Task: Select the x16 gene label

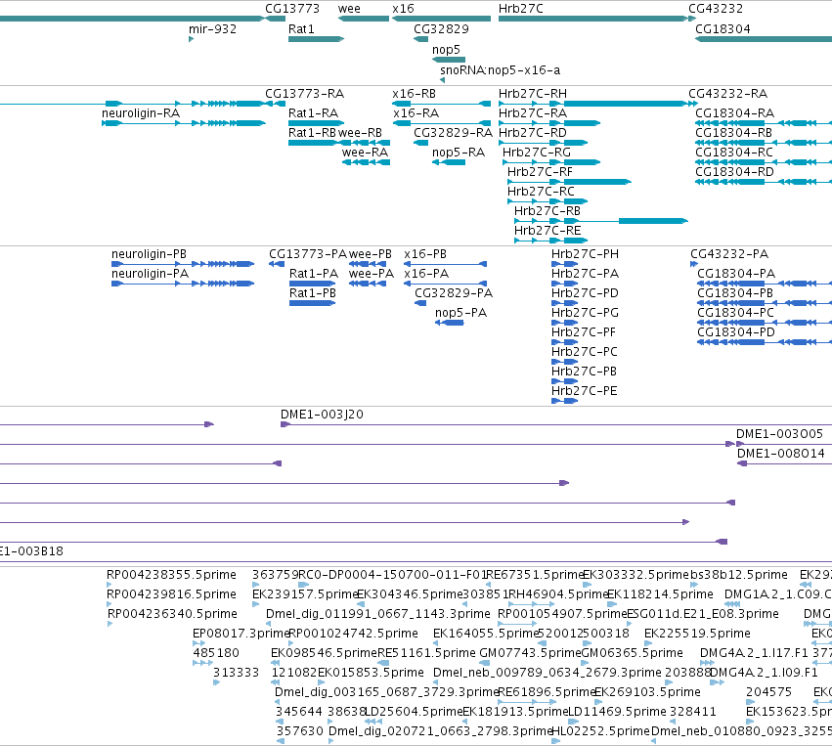Action: [x=403, y=9]
